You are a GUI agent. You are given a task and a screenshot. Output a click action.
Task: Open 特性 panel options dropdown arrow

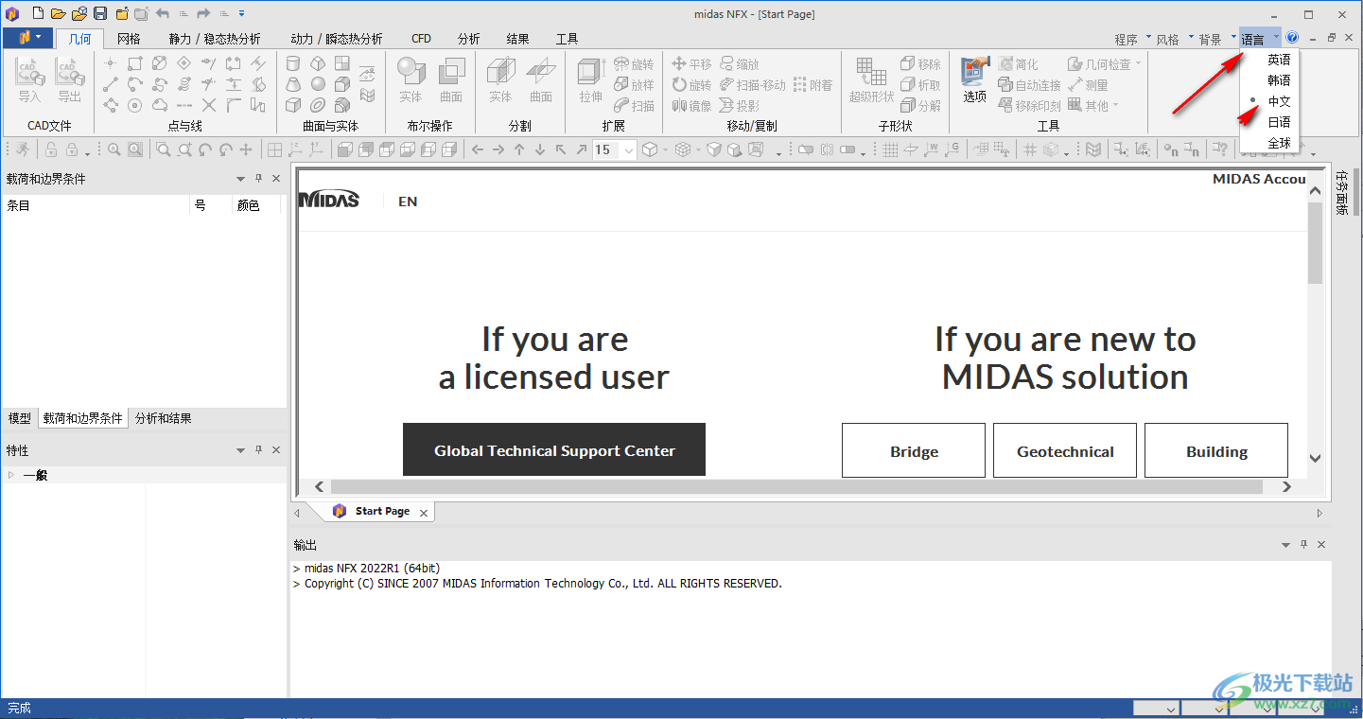[x=240, y=450]
